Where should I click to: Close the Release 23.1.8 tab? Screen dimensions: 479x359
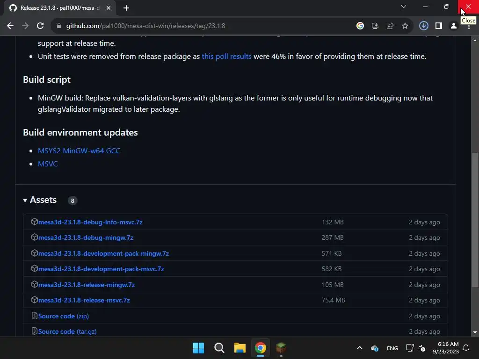[109, 8]
